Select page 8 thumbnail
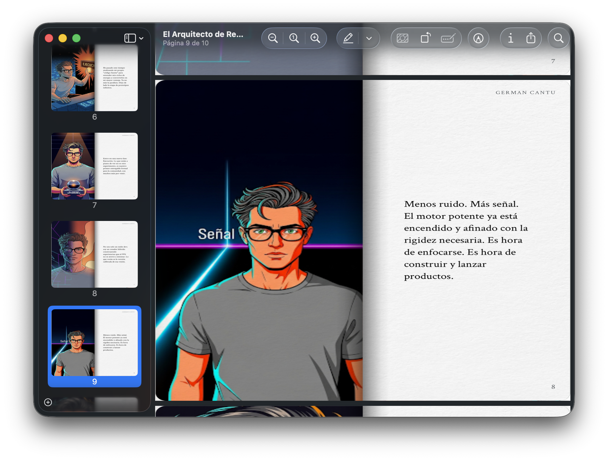 tap(95, 254)
